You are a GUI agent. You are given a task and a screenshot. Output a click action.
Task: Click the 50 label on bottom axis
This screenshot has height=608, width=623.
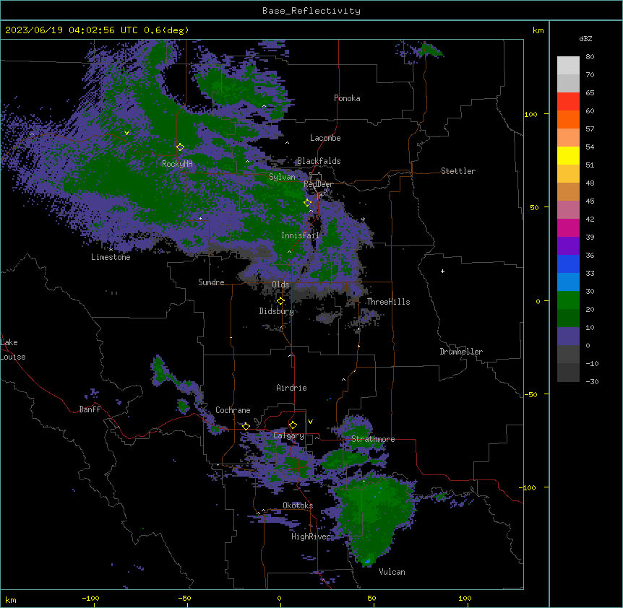click(371, 598)
